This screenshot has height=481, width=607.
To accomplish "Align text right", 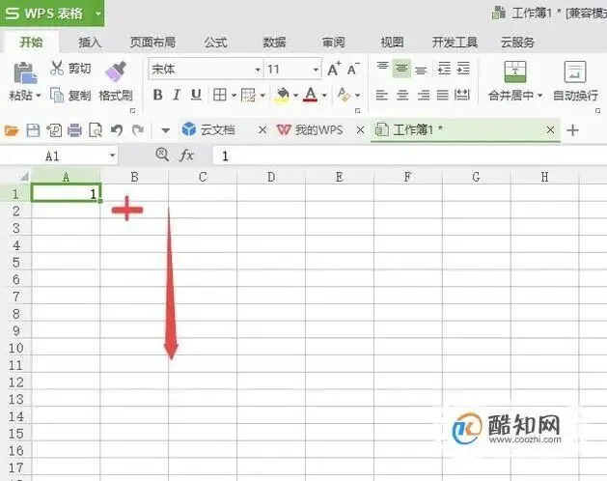I will coord(423,95).
